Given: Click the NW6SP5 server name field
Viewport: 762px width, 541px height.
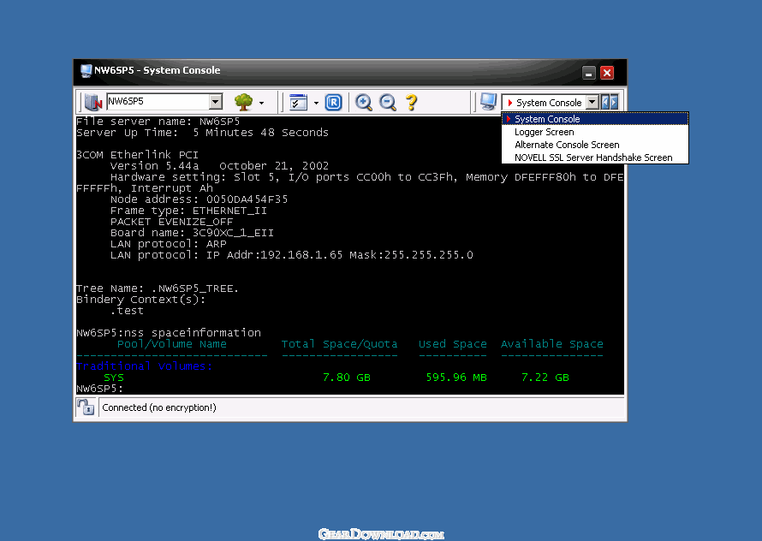Looking at the screenshot, I should (158, 102).
